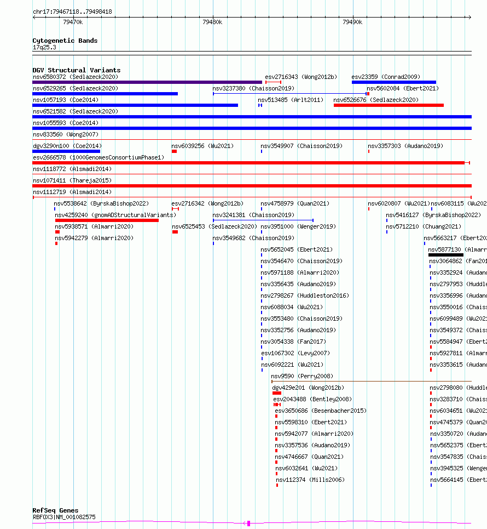Select nsv4259240 (gnomADStructuralVariants) label
Screen dimensions: 487x529
click(x=115, y=215)
